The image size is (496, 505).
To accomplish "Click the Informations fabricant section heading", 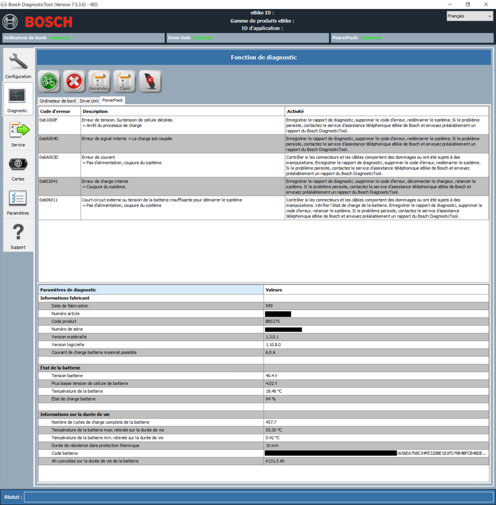I will (65, 298).
